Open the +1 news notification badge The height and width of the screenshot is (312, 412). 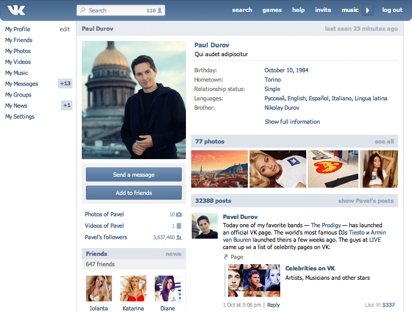pyautogui.click(x=66, y=106)
